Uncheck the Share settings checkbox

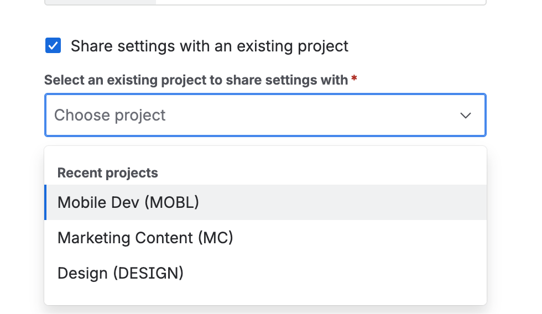pyautogui.click(x=53, y=46)
